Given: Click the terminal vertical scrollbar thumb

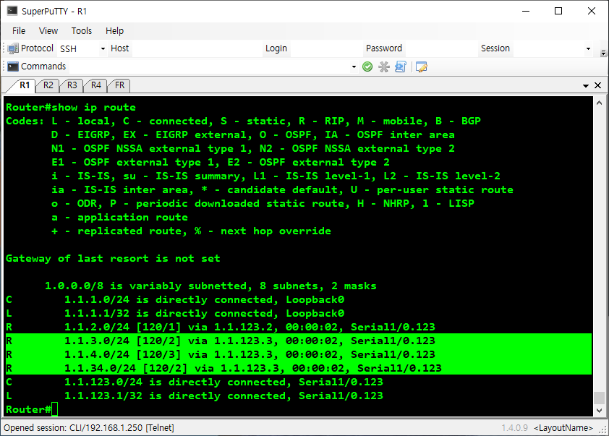Looking at the screenshot, I should 599,398.
